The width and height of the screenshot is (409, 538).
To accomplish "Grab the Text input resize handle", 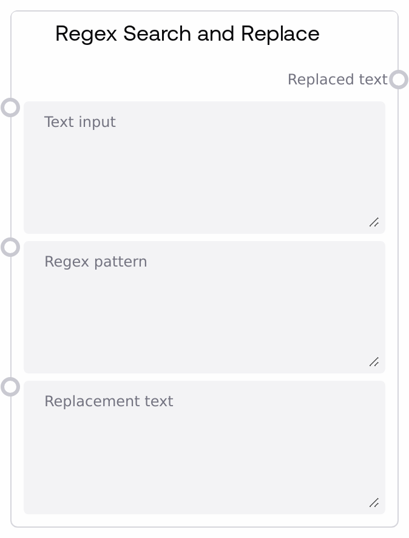I will coord(374,223).
